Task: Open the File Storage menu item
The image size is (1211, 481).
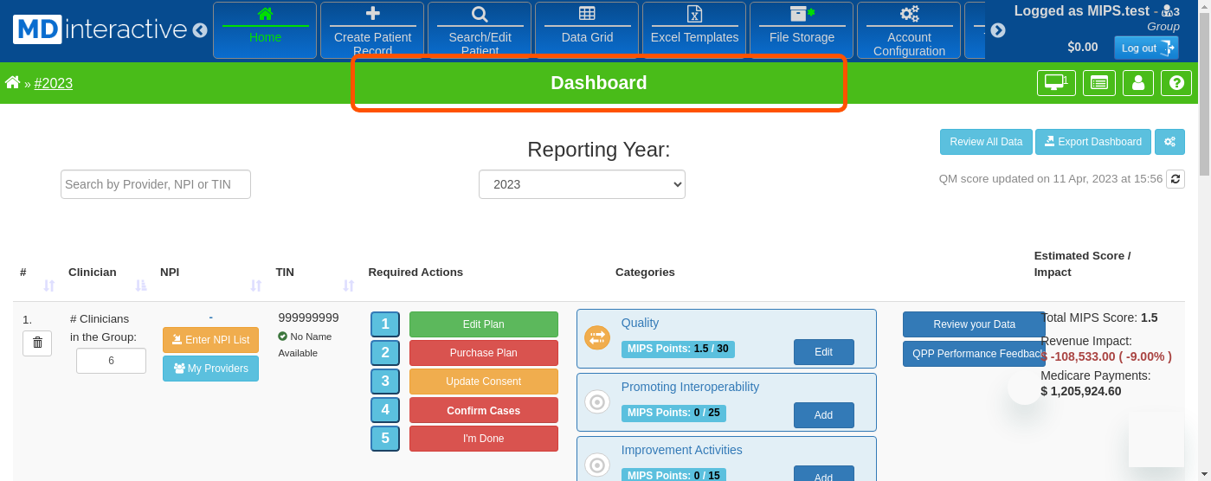Action: tap(802, 29)
